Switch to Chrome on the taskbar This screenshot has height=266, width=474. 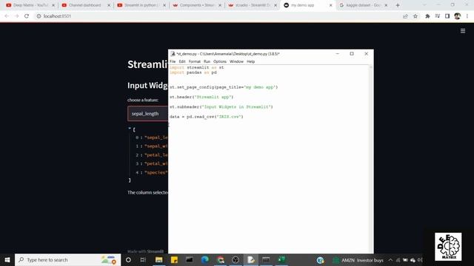(221, 259)
